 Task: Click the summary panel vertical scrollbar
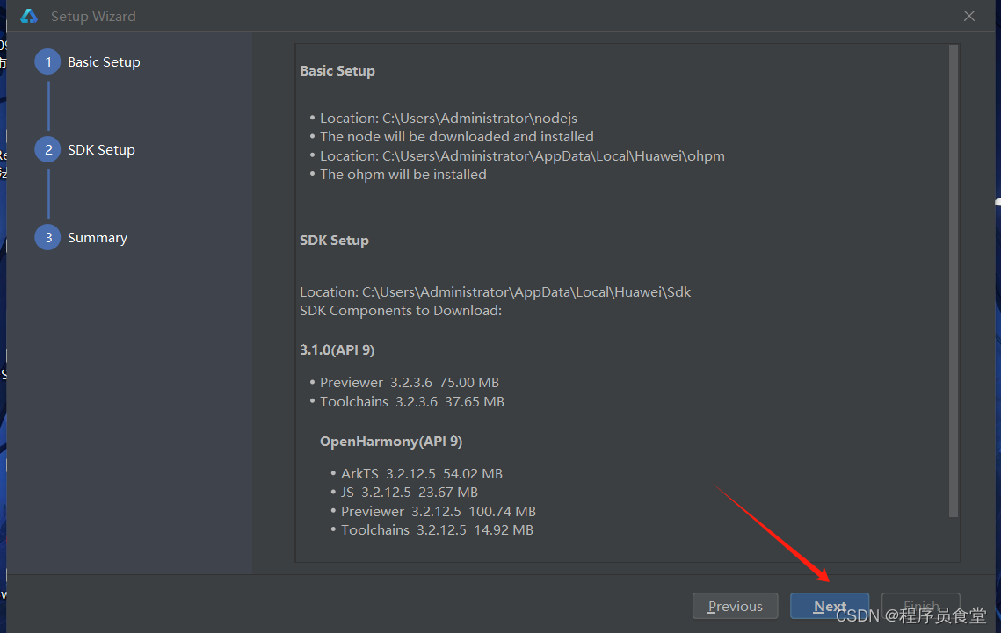pyautogui.click(x=954, y=280)
